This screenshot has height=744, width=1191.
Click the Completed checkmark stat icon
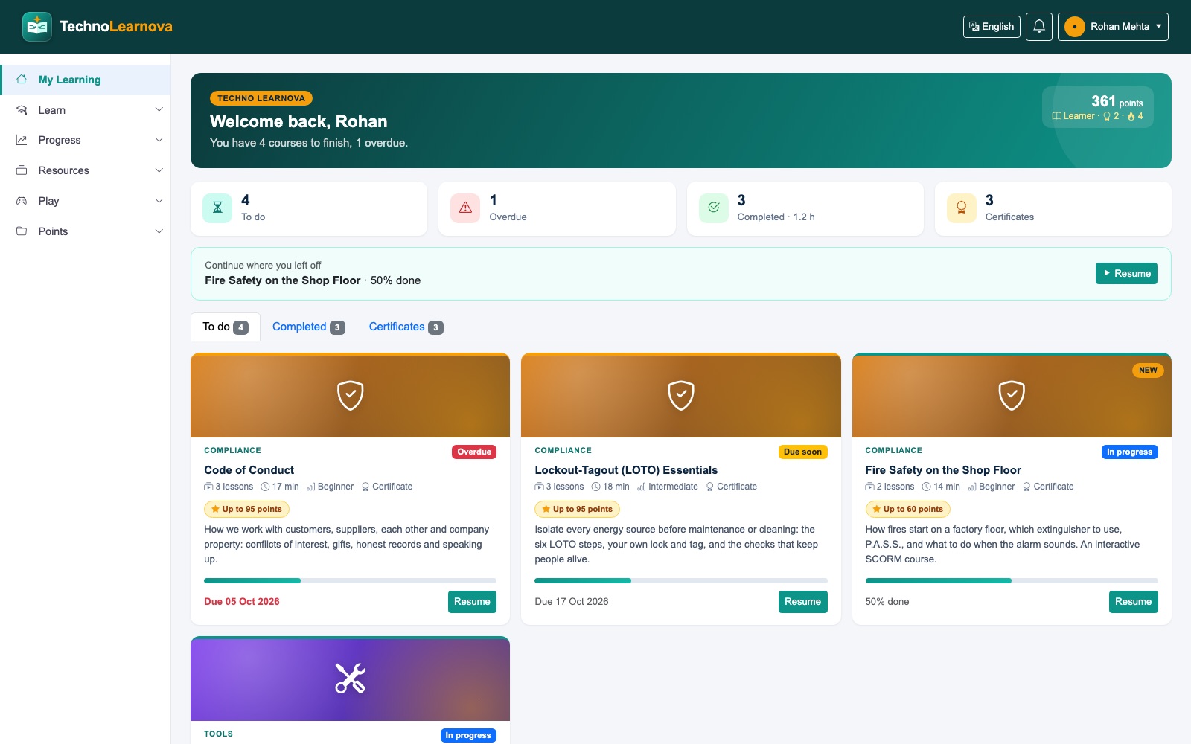713,208
